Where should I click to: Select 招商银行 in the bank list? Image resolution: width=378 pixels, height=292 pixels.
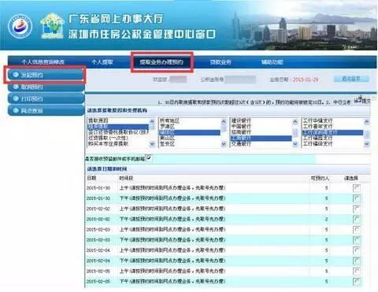tap(241, 132)
